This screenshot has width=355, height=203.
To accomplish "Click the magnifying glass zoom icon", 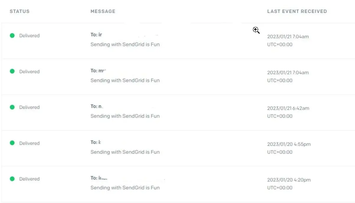I will pyautogui.click(x=256, y=30).
